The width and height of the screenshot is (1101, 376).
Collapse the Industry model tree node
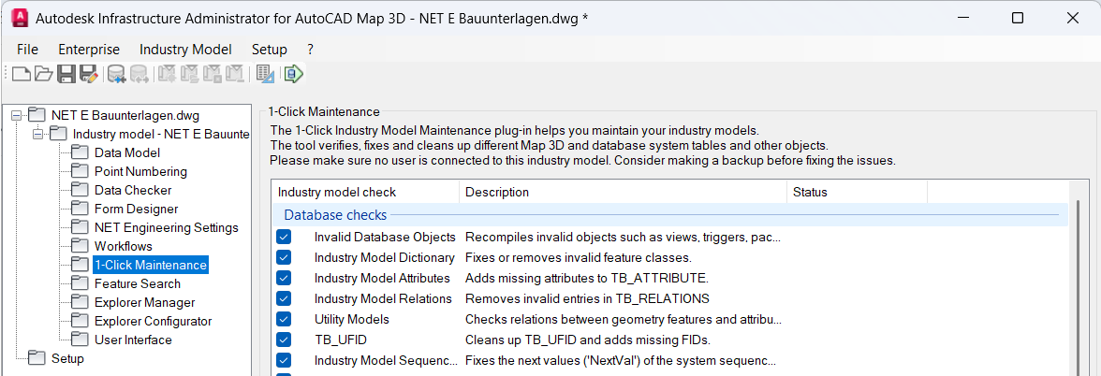coord(37,134)
